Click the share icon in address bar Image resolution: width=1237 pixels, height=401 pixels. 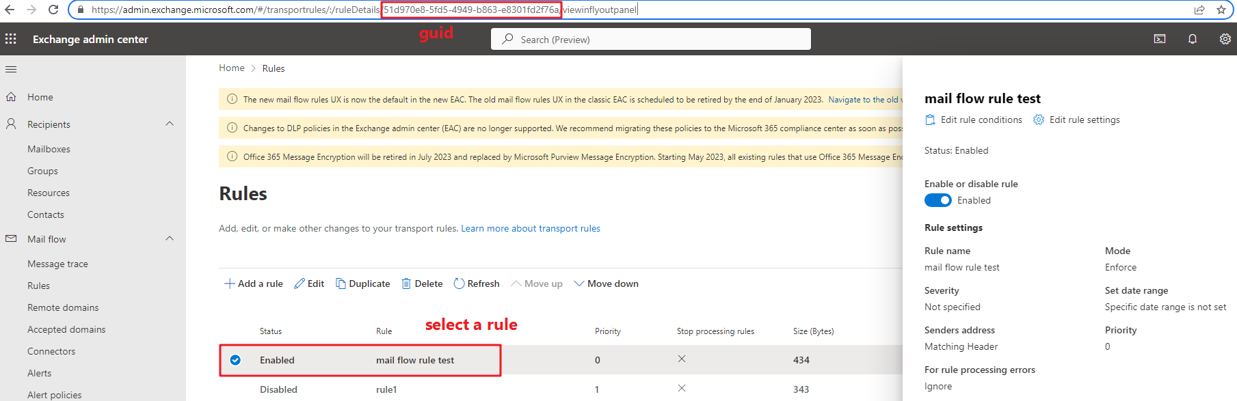tap(1199, 10)
